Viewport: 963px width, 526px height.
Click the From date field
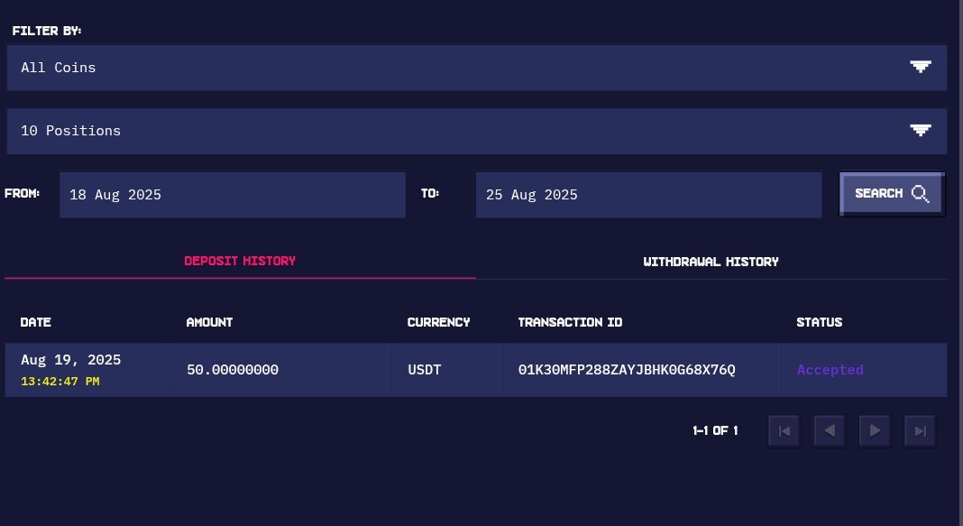232,195
